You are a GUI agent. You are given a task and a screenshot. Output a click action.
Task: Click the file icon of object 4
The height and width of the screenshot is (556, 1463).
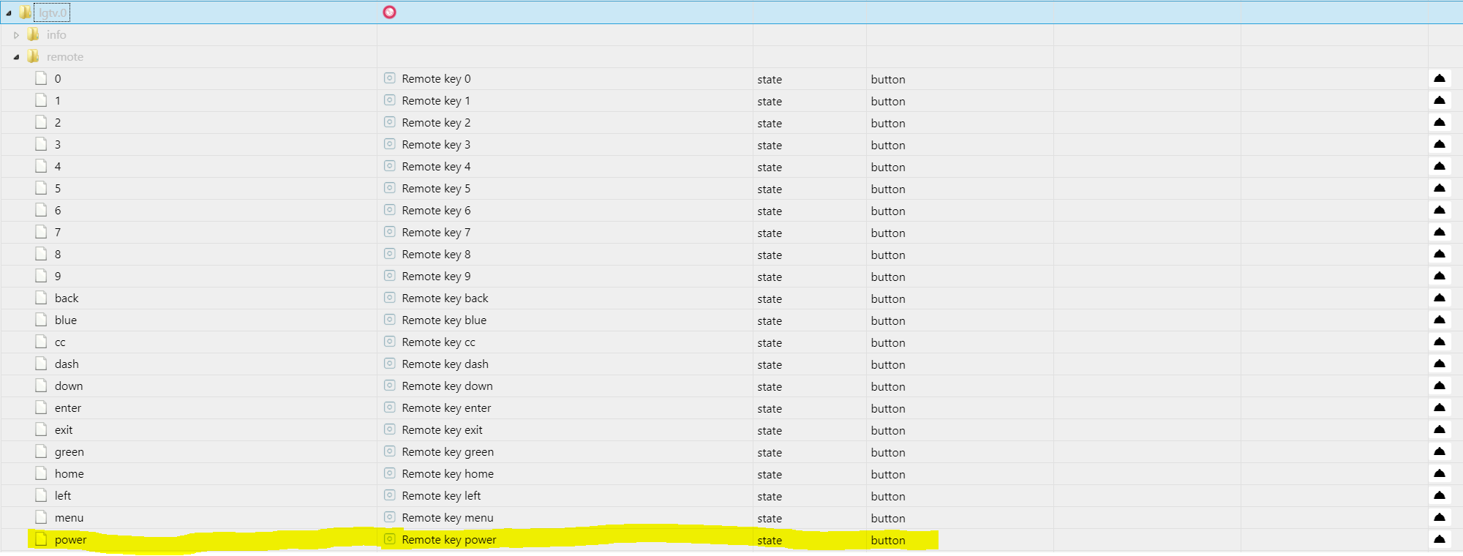coord(42,166)
